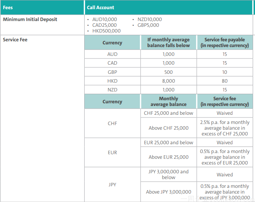Click the 'Waived' cell for JPY
Viewport: 255px width, 202px height.
pos(225,174)
